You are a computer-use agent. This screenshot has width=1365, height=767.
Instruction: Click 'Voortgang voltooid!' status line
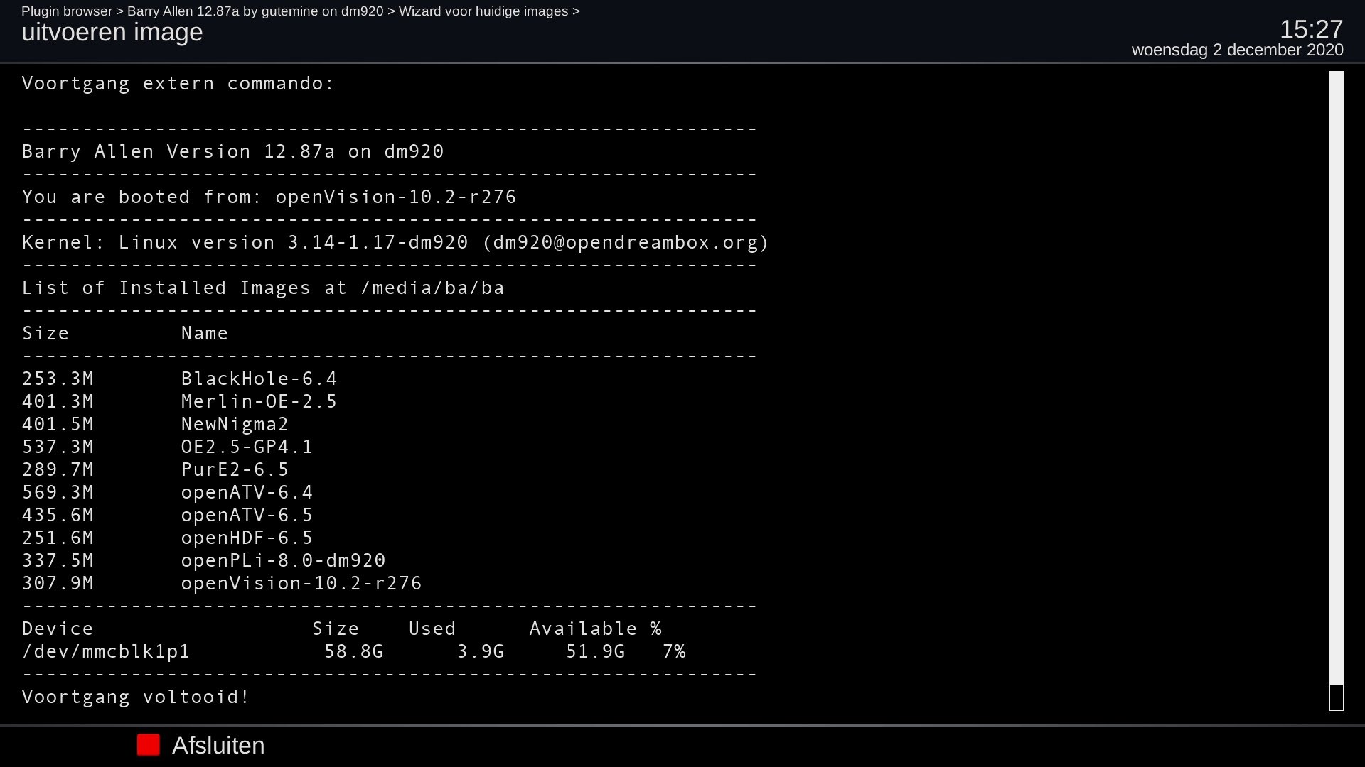136,697
